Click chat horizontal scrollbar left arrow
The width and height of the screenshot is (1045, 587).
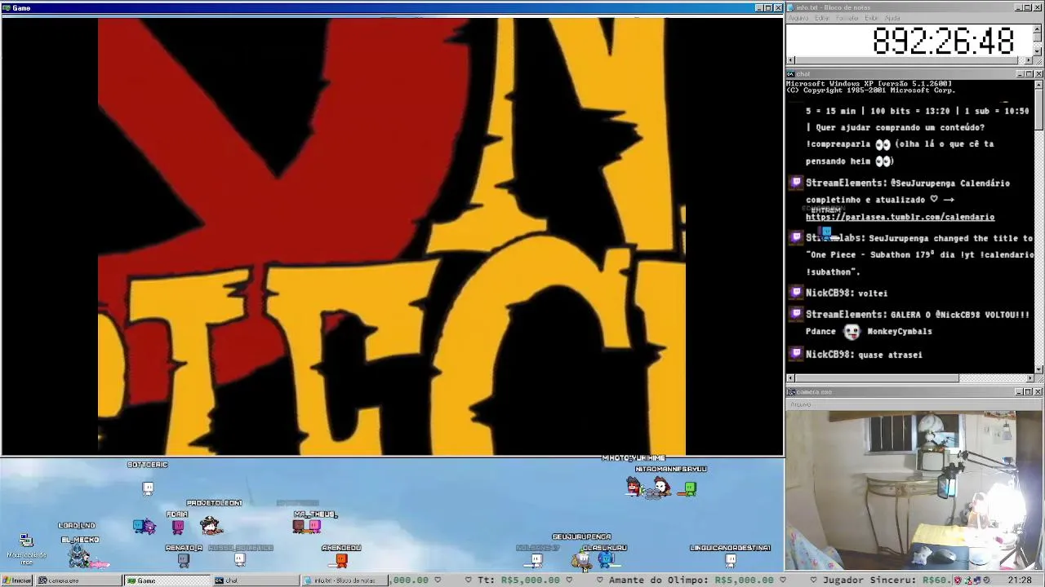790,378
